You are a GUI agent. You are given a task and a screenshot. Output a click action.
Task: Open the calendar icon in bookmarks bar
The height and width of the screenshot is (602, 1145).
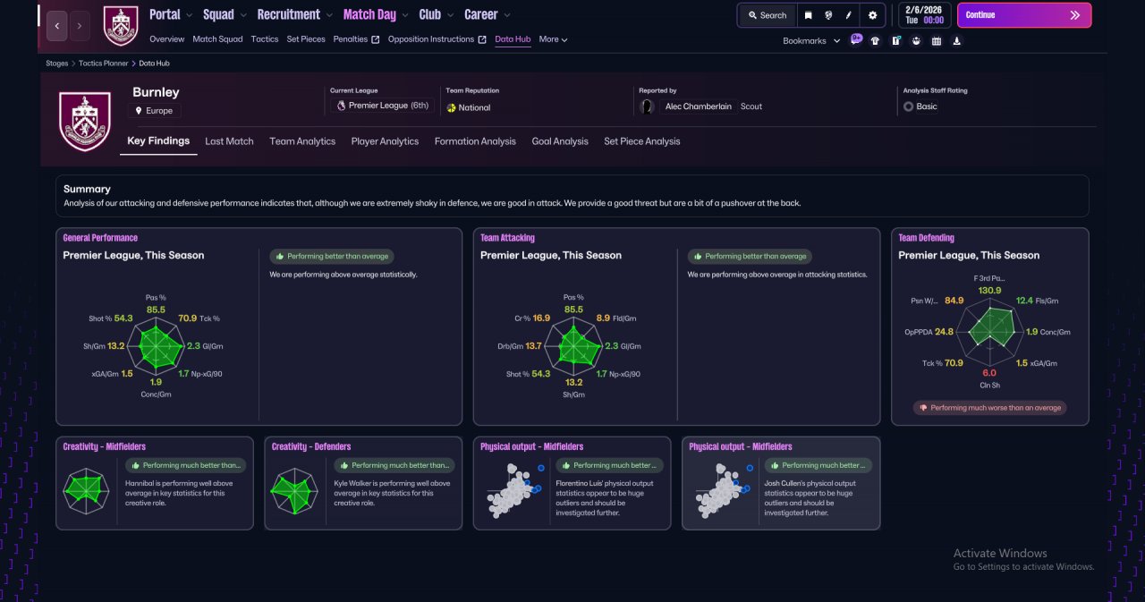(x=937, y=40)
